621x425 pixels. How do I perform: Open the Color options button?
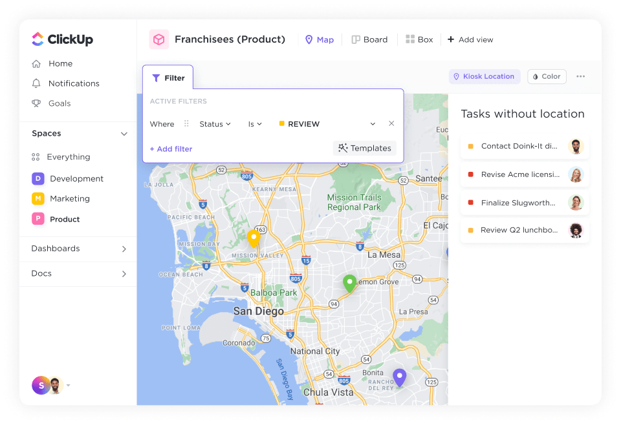547,77
